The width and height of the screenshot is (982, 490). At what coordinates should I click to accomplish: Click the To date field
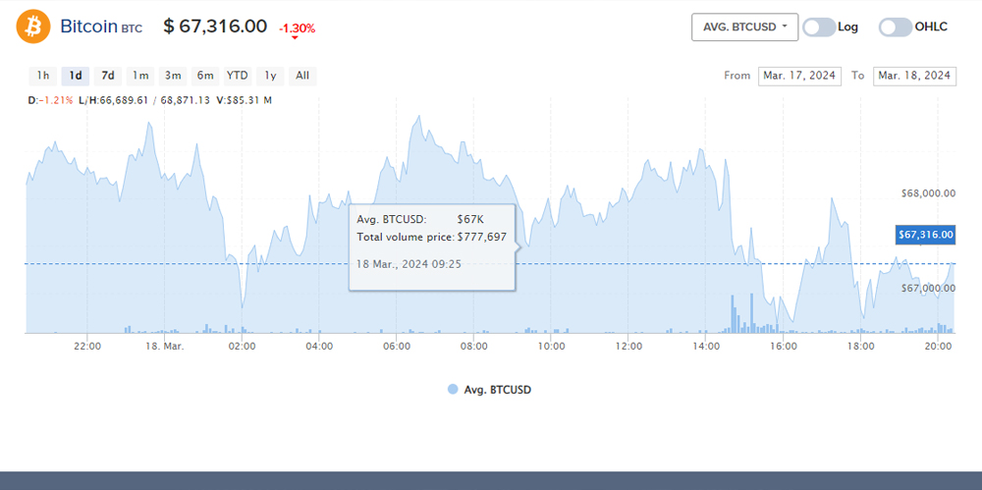(914, 76)
